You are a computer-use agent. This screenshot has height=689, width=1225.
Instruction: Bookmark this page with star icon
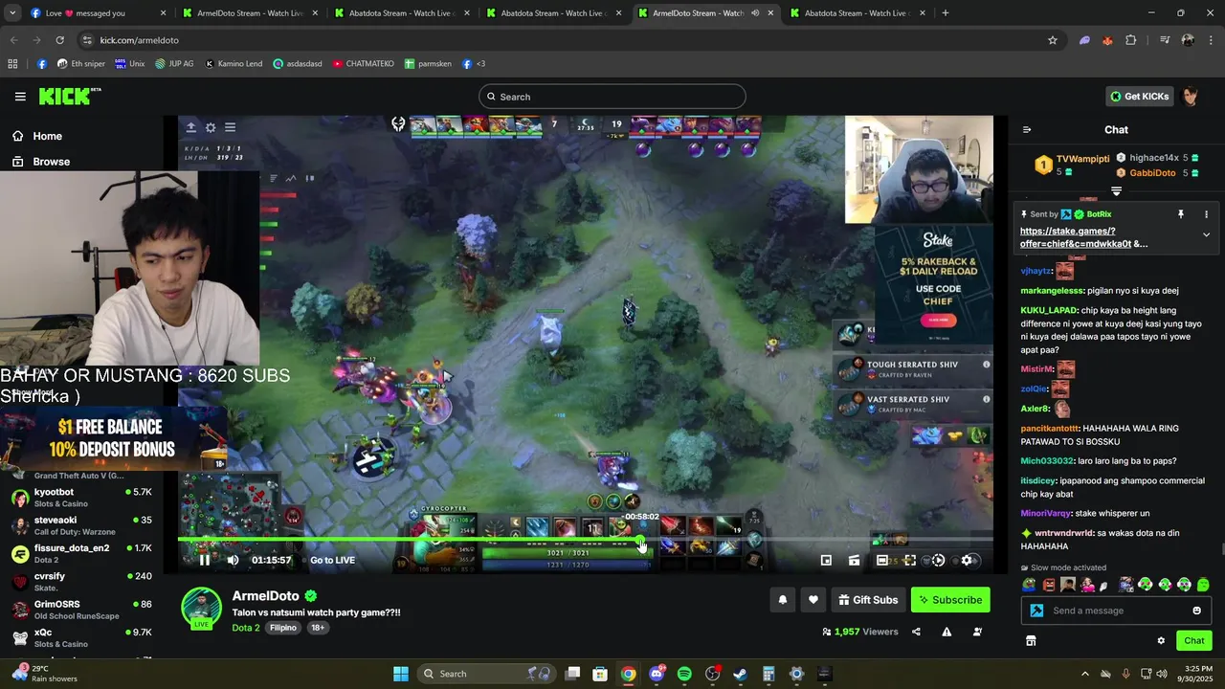tap(1053, 40)
